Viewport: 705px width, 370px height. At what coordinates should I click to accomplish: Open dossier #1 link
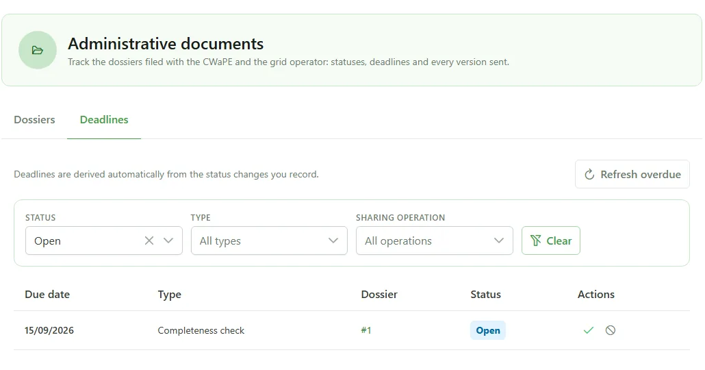(366, 330)
